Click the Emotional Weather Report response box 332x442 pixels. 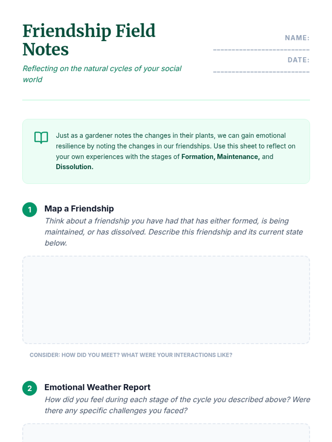166,433
